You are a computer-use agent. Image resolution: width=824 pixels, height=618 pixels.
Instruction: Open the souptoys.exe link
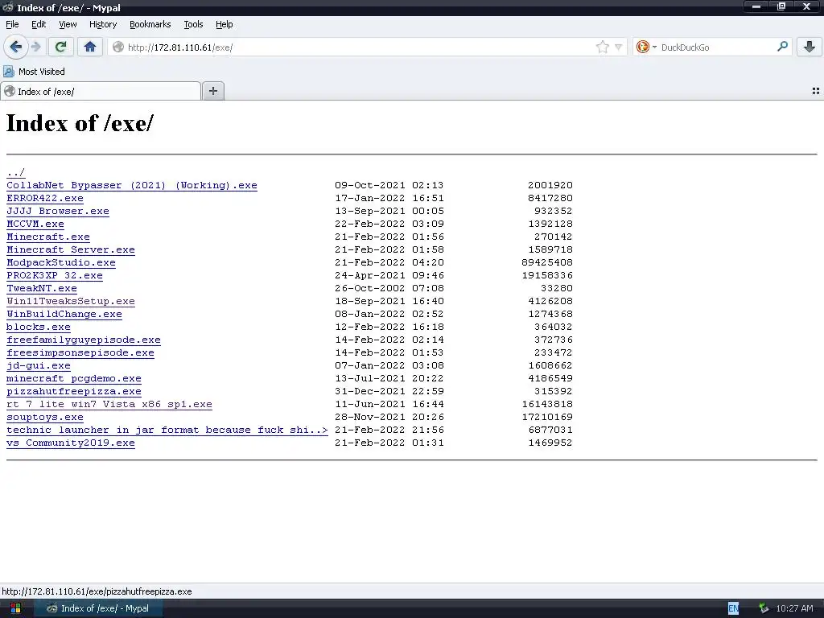pyautogui.click(x=45, y=418)
